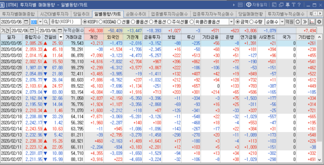Open the settings gear icon

point(319,22)
